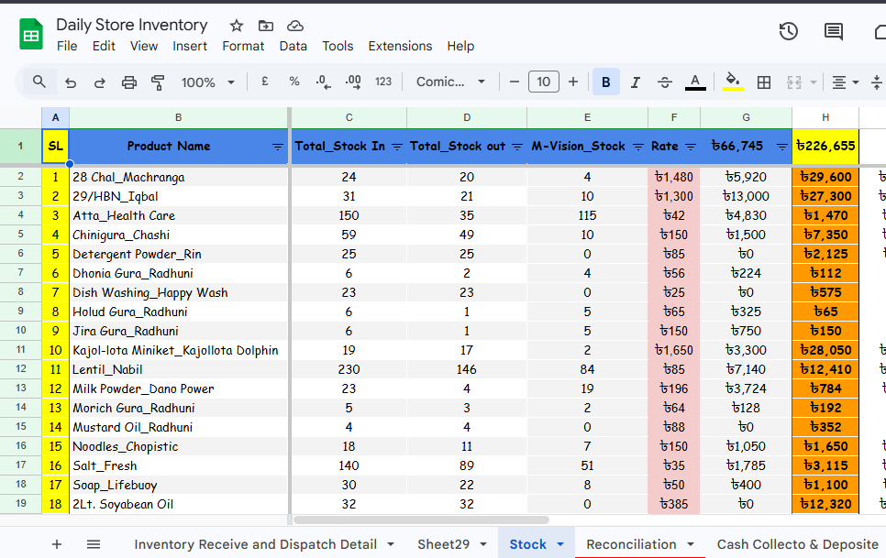Increase font size with plus
The height and width of the screenshot is (558, 886).
coord(573,82)
